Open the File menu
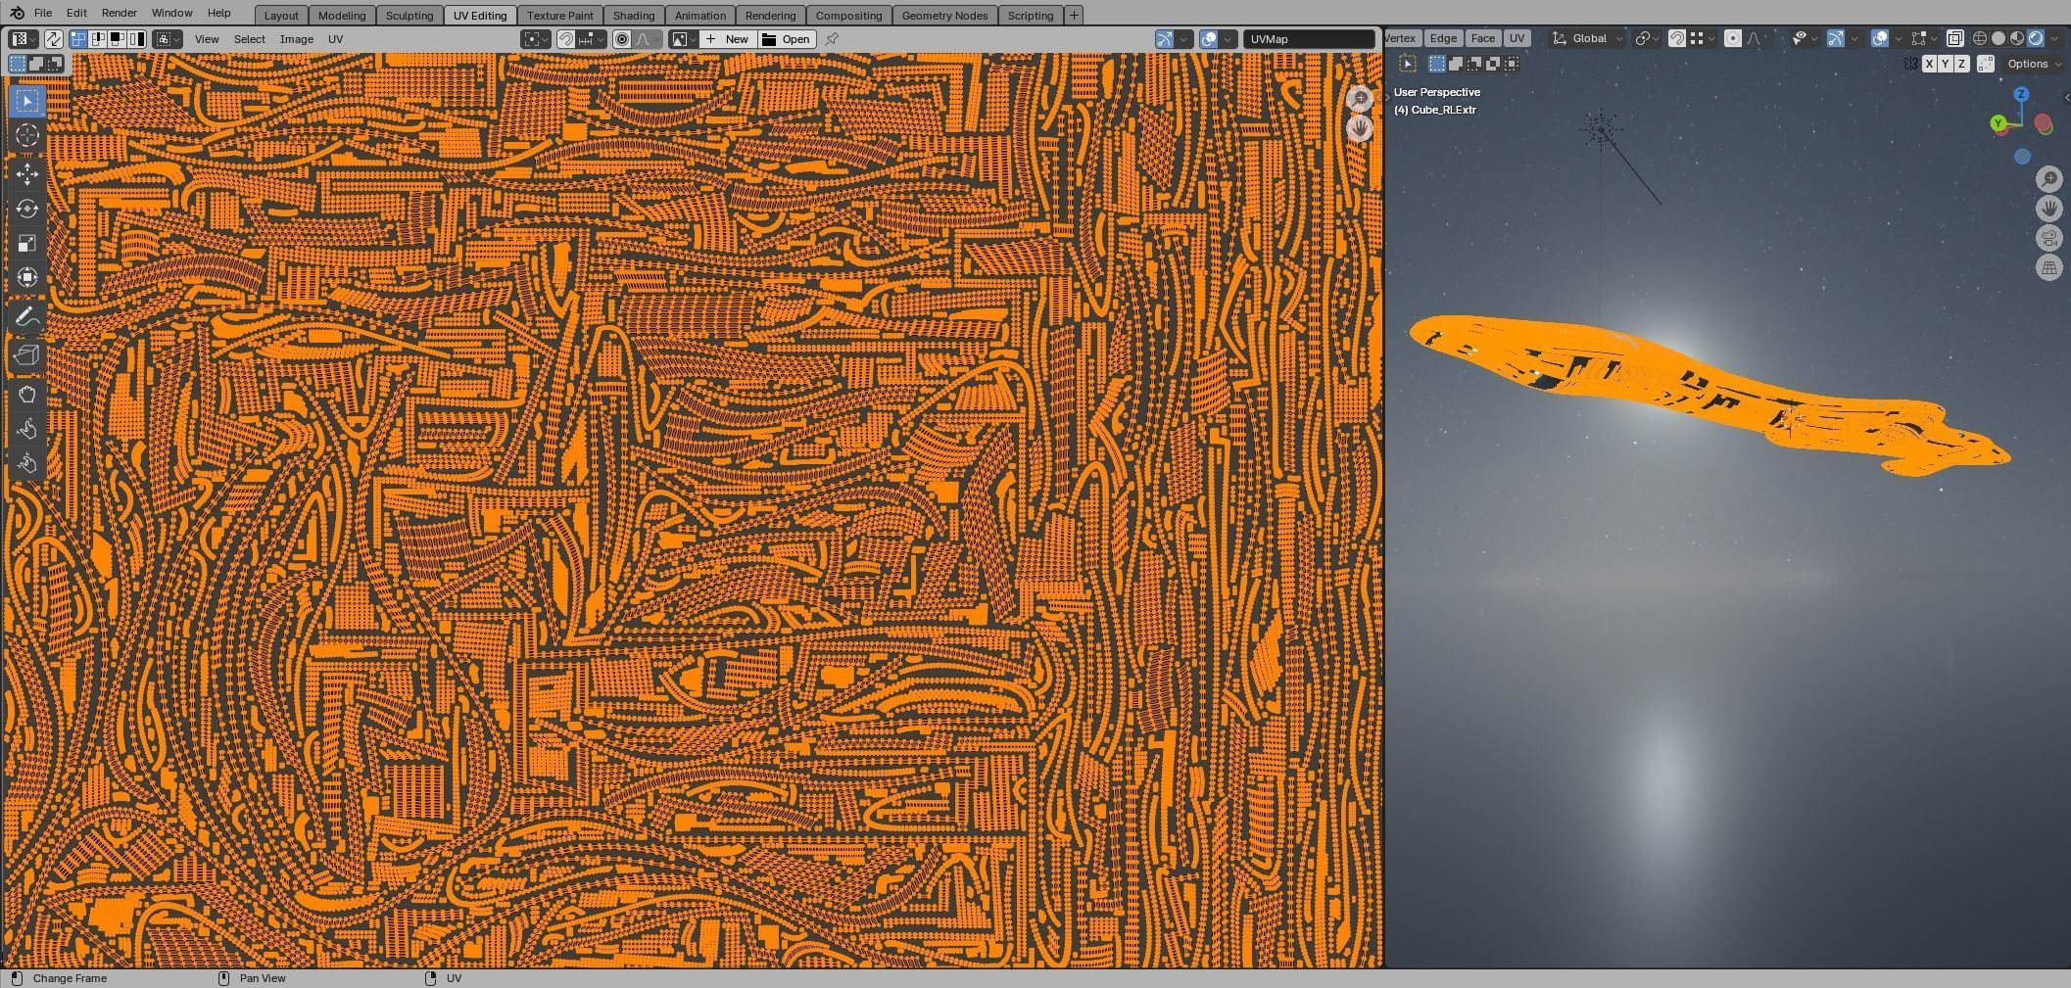2071x988 pixels. 43,13
